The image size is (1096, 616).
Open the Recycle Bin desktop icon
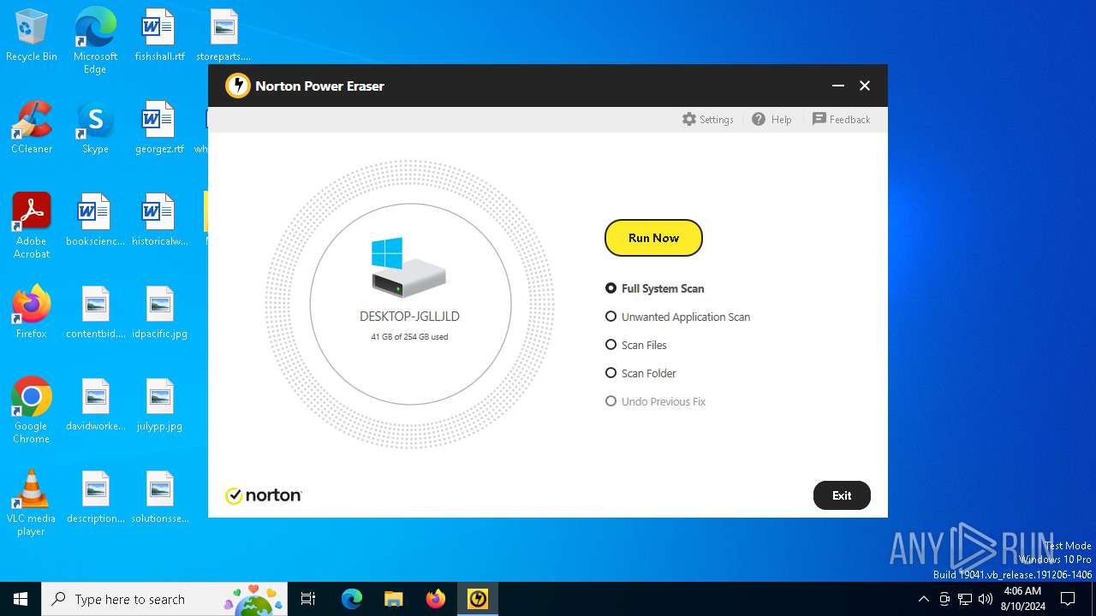click(32, 36)
